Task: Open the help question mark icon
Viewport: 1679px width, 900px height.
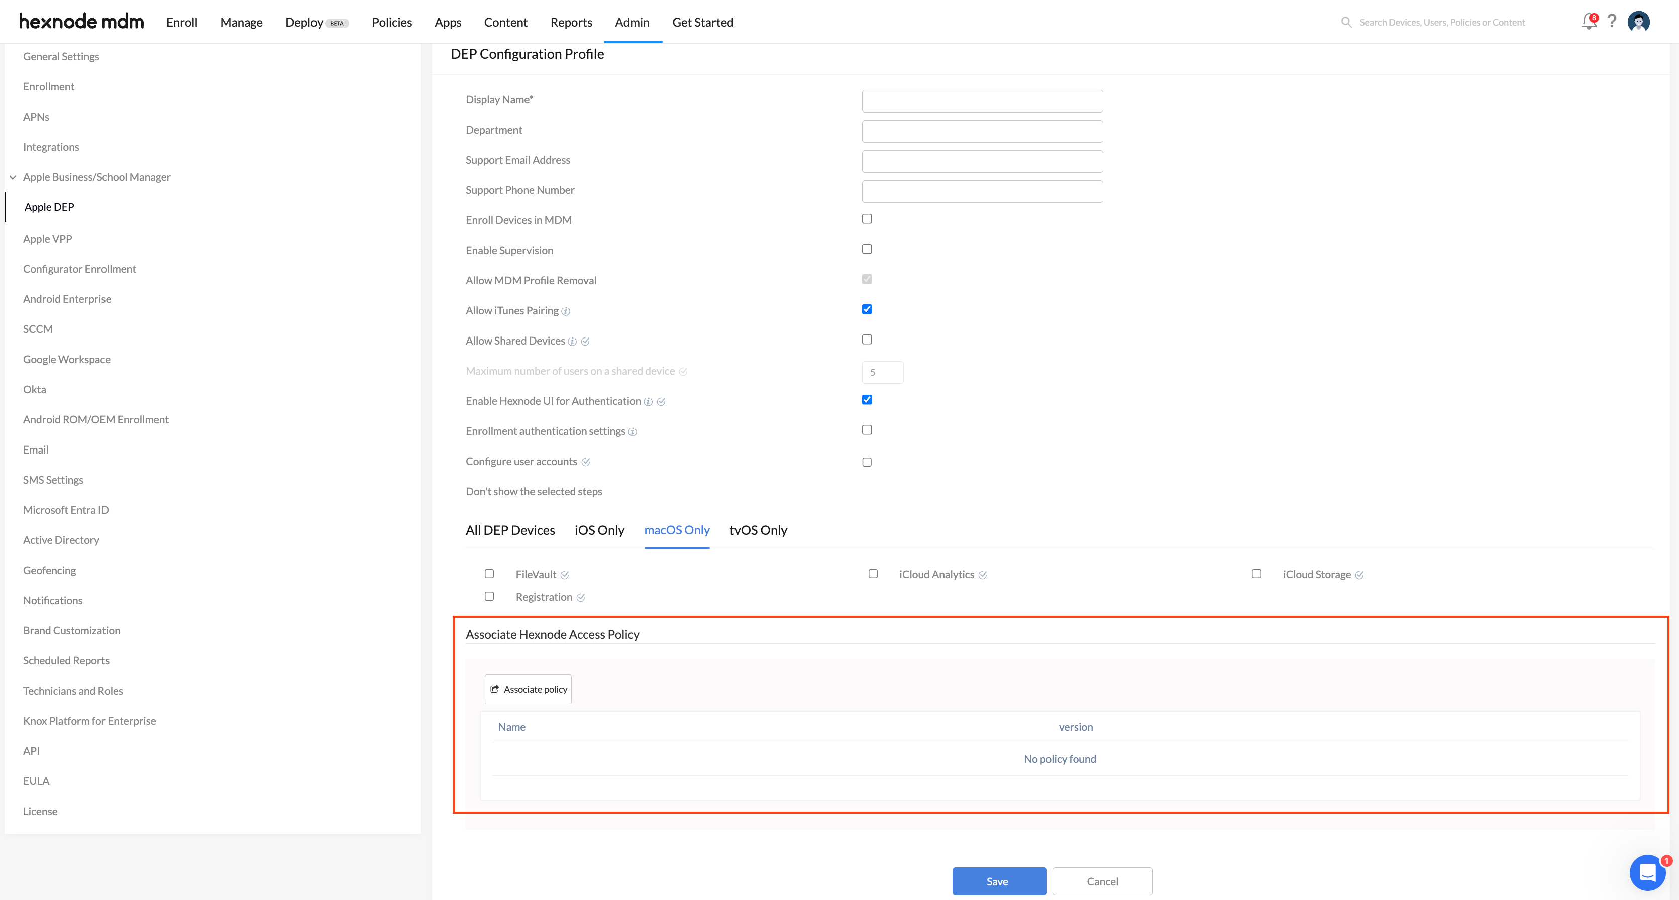Action: click(1612, 22)
